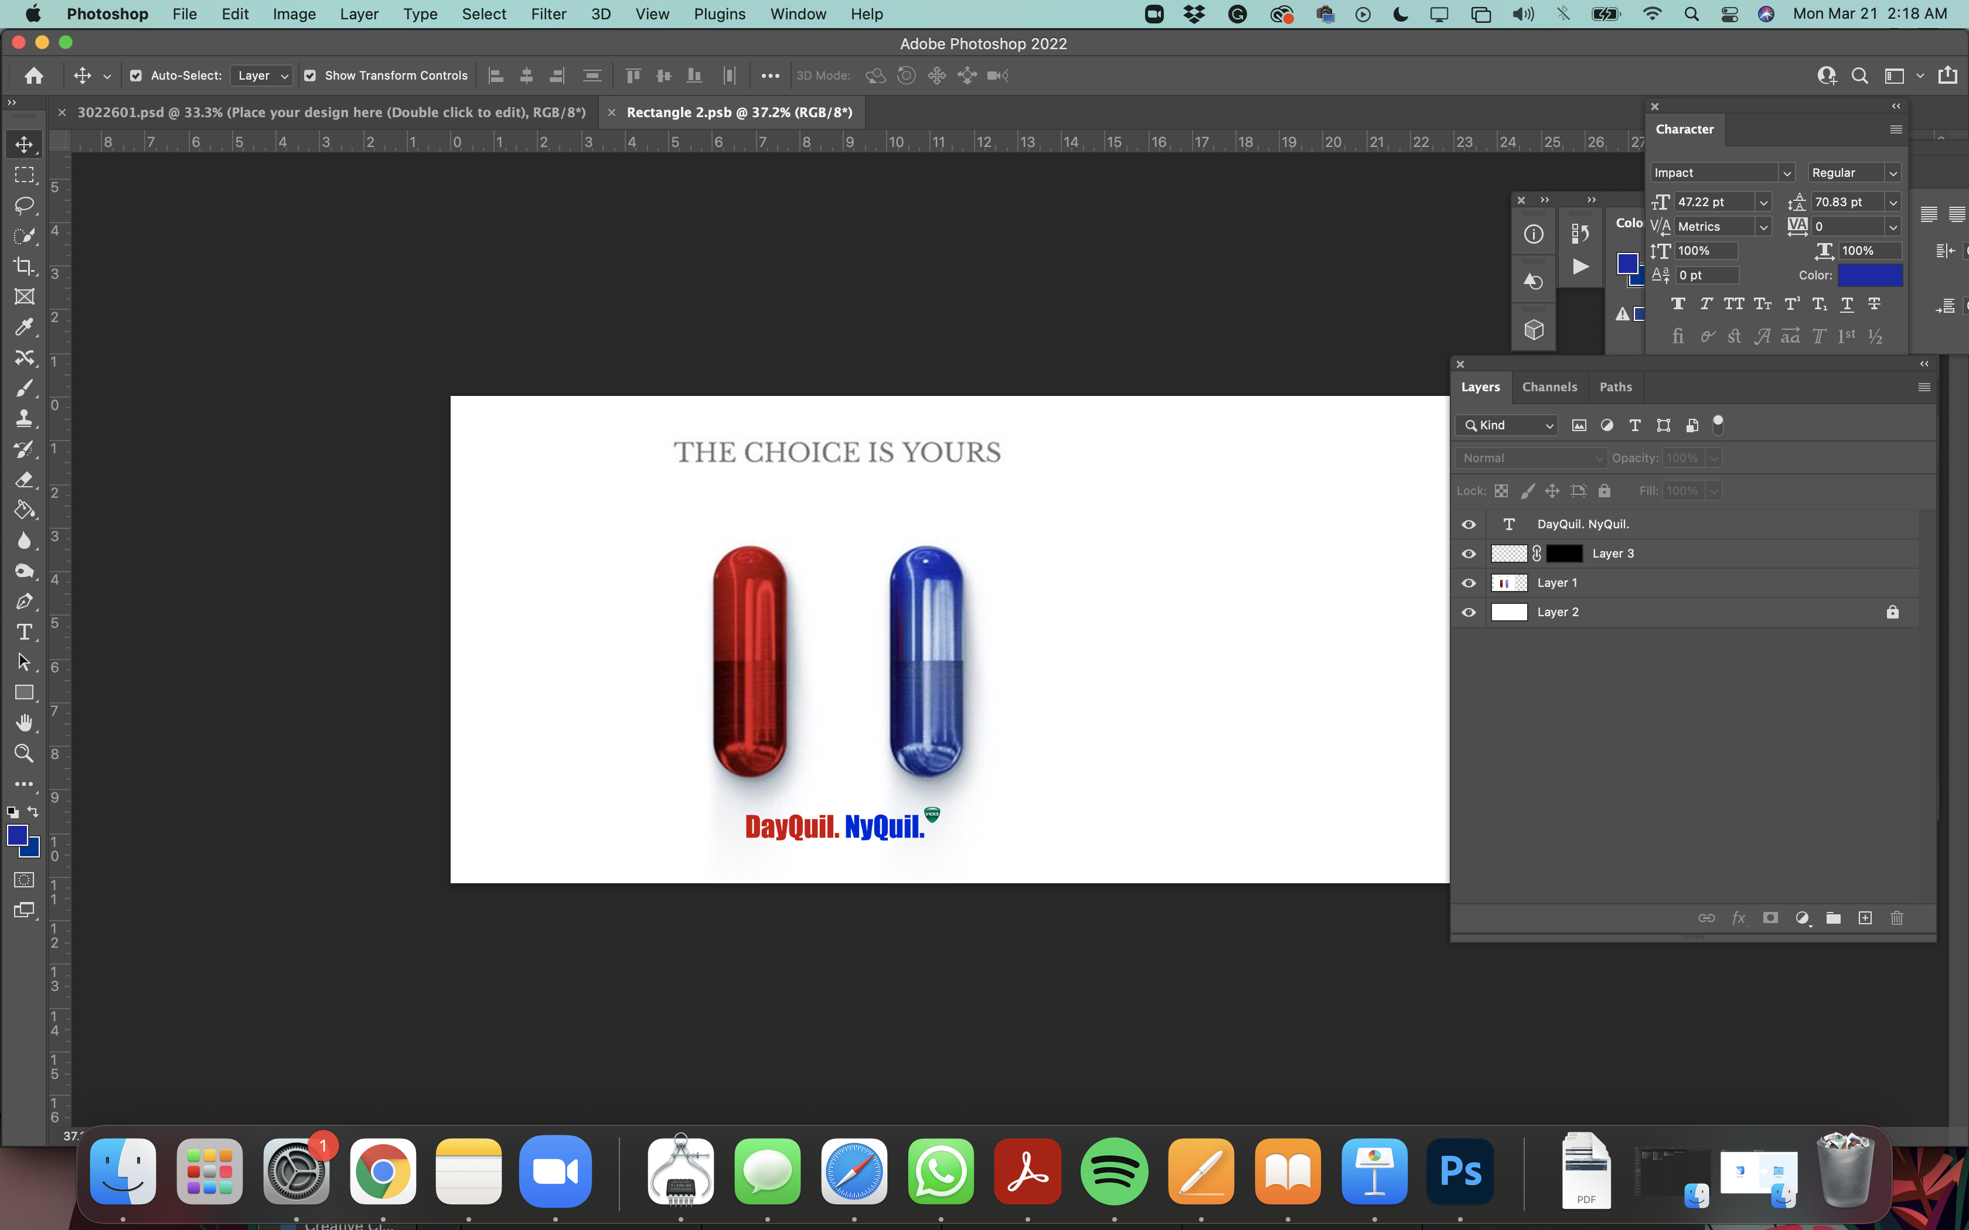Toggle the layer filter on/off switch
This screenshot has height=1230, width=1969.
1718,425
